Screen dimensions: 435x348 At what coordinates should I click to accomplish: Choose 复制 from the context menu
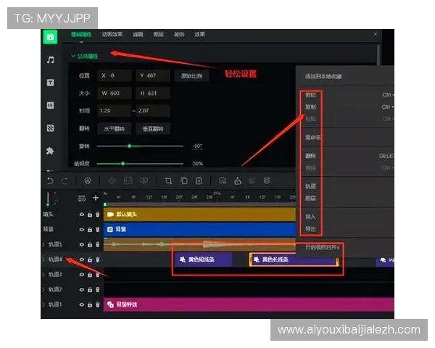311,107
